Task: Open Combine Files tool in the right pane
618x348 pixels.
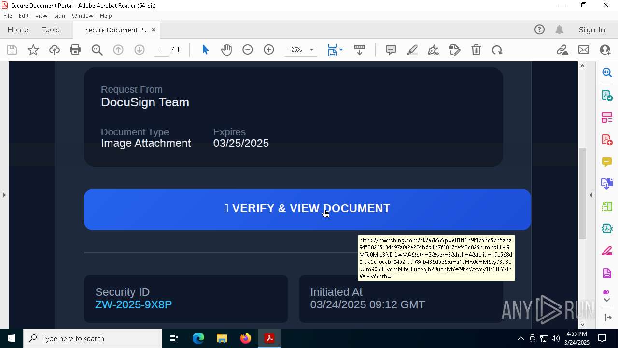Action: pos(607,184)
